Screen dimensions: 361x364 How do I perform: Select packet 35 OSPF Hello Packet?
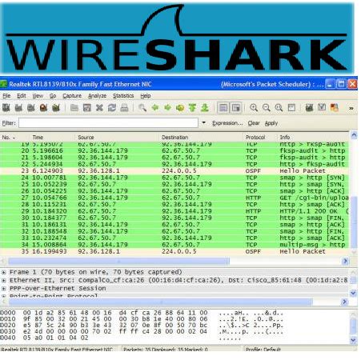[174, 251]
